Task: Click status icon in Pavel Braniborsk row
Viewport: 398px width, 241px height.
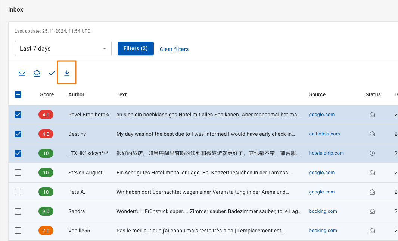Action: coord(372,115)
